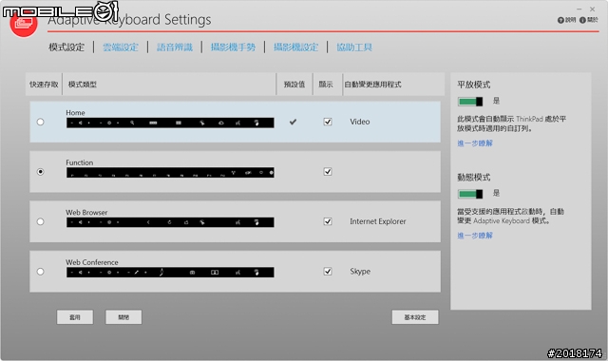Click the 快速存取 column header

(44, 85)
